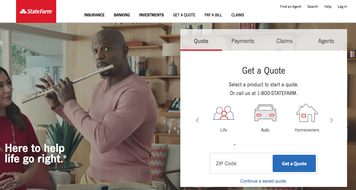This screenshot has height=190, width=356.
Task: Select the Quote tab
Action: click(x=201, y=41)
